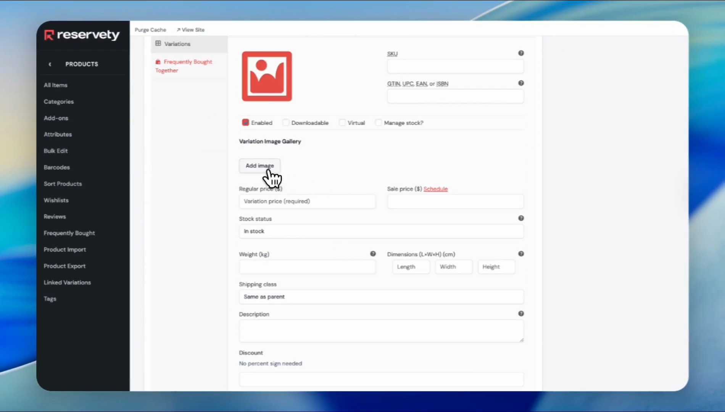This screenshot has width=725, height=412.
Task: Open Linked Variations in sidebar
Action: [67, 282]
